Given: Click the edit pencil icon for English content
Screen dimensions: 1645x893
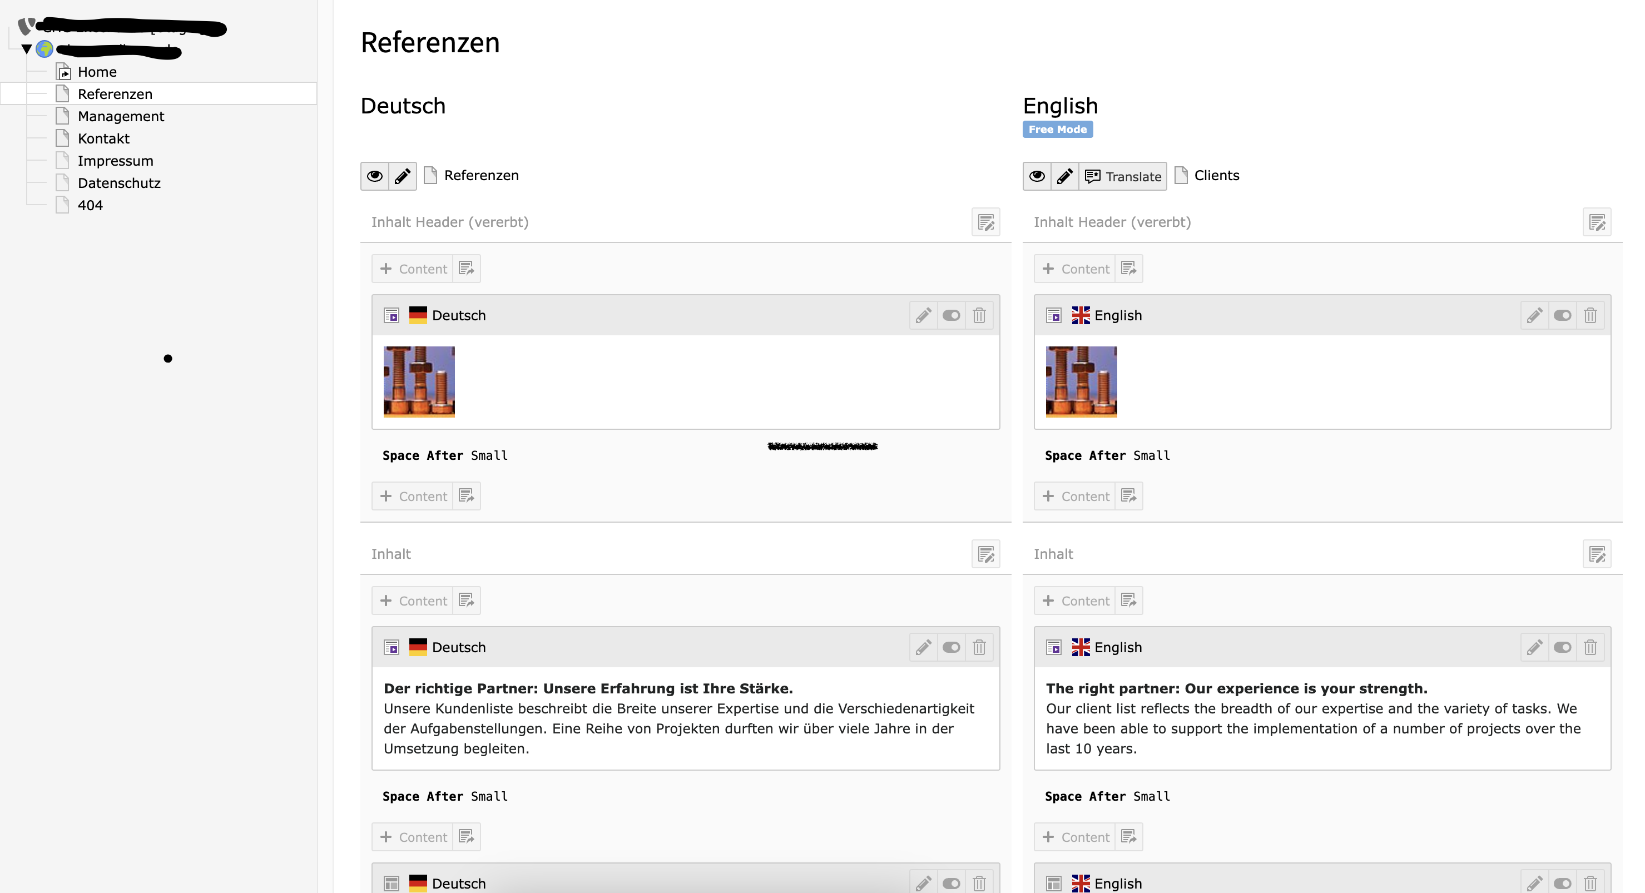Looking at the screenshot, I should [1534, 315].
